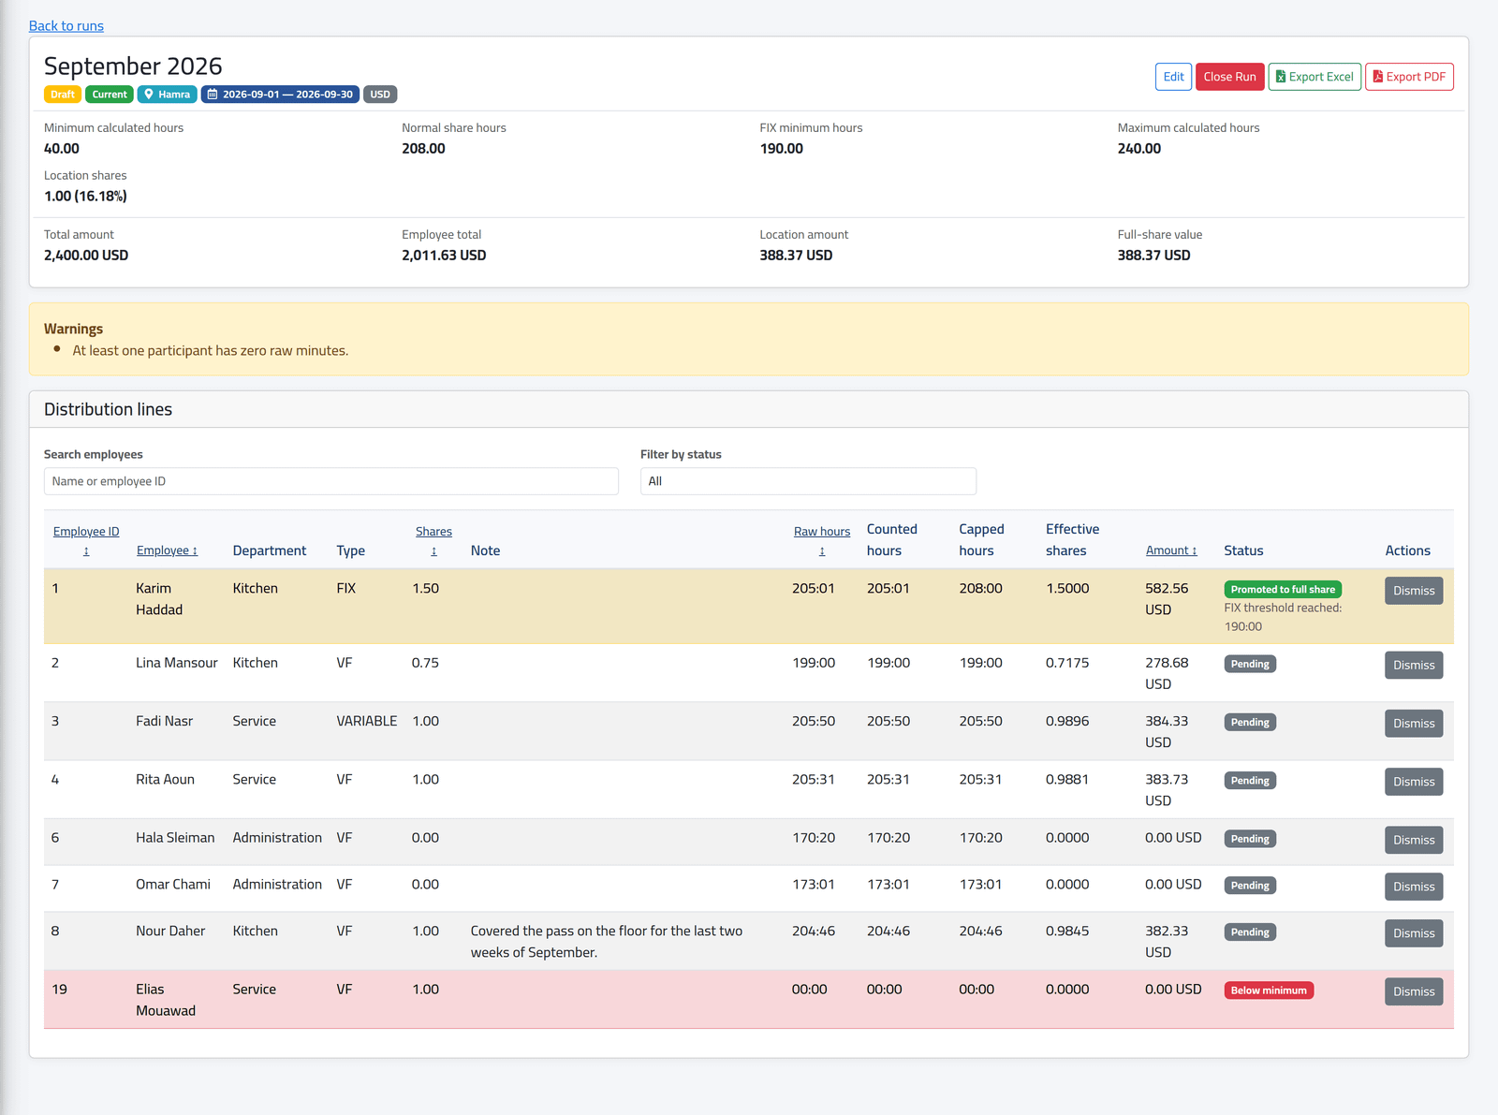Click the Promoted to full share badge
The height and width of the screenshot is (1115, 1498).
pyautogui.click(x=1283, y=590)
